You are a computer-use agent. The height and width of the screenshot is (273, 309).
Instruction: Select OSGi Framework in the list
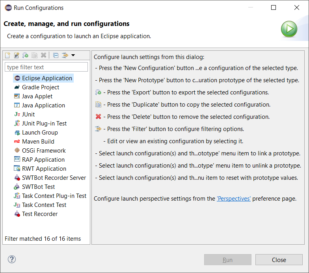[x=44, y=151]
